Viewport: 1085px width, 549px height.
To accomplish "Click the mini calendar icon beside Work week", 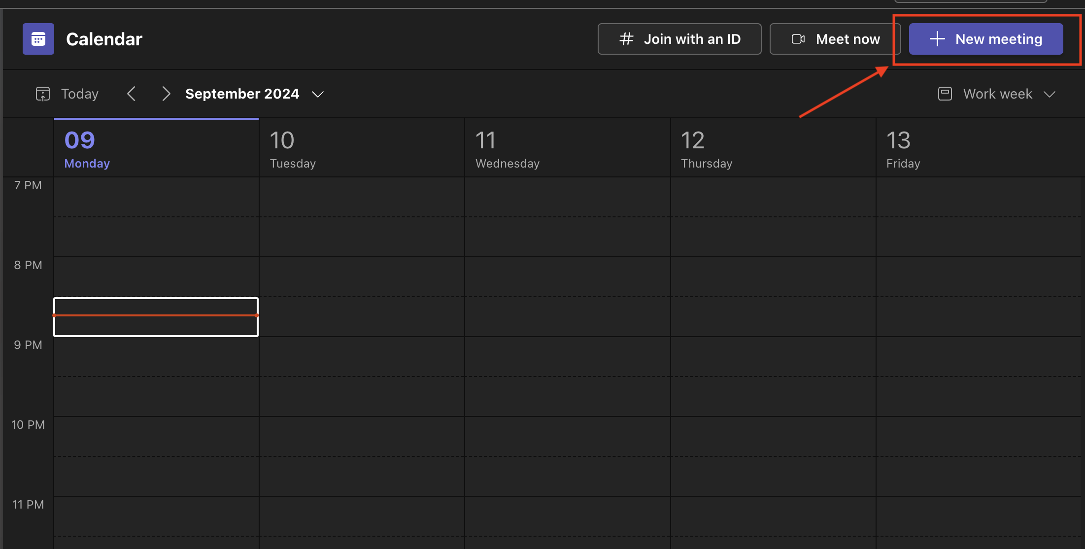I will [x=945, y=94].
